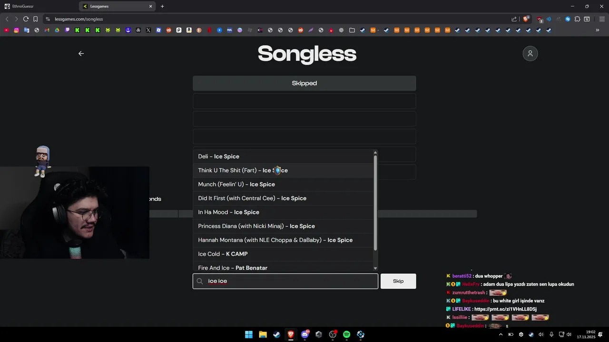Open a new browser tab
609x342 pixels.
(162, 6)
